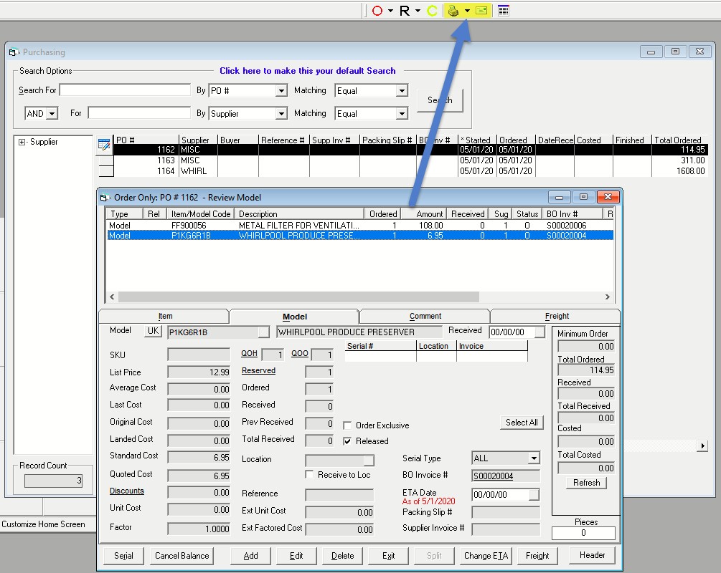The width and height of the screenshot is (721, 573).
Task: Open the Freight tab
Action: 557,317
